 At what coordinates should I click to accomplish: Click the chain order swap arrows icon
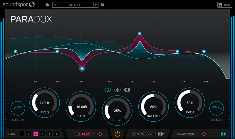click(x=214, y=134)
